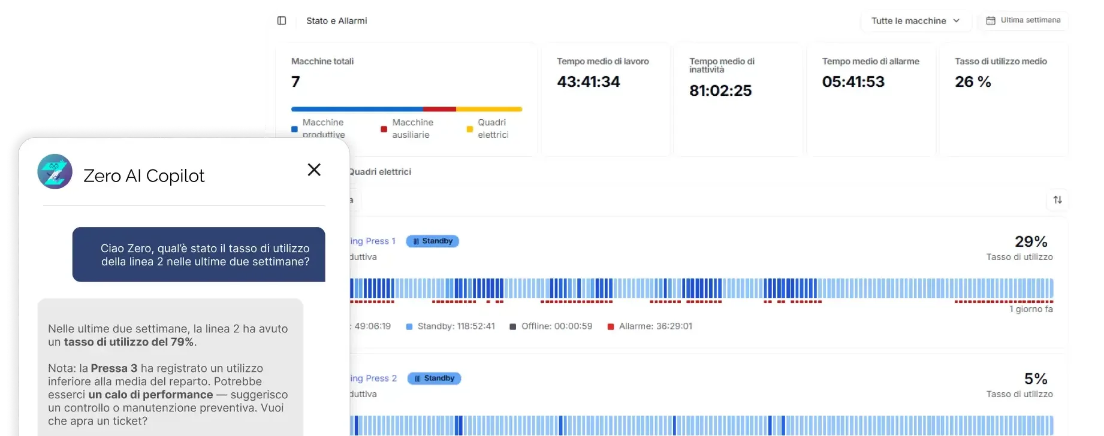
Task: Click the blue Standby legend square
Action: 409,327
